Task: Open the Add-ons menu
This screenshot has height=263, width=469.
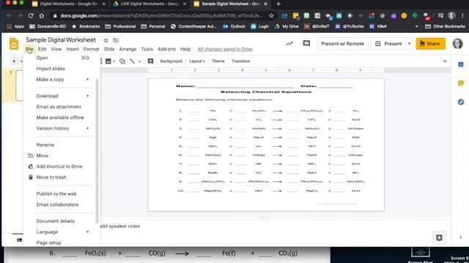Action: (x=166, y=49)
